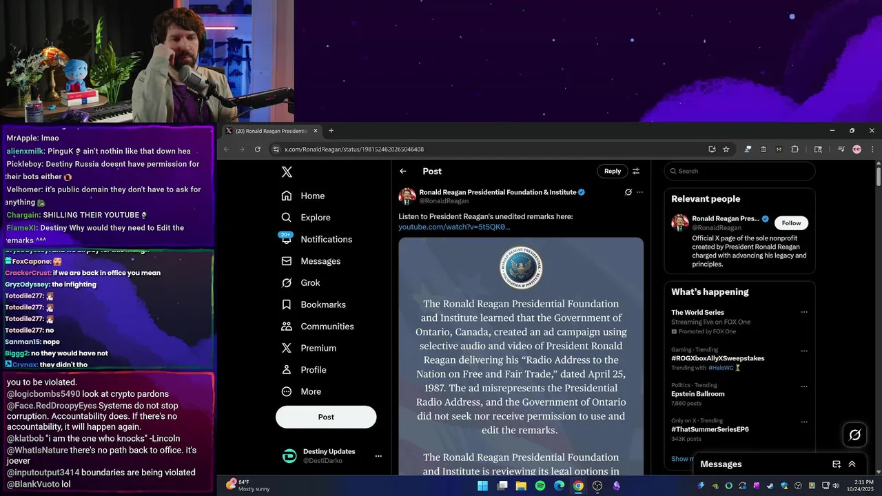Screen dimensions: 882x496
Task: Open the Chrome profile avatar
Action: (x=857, y=149)
